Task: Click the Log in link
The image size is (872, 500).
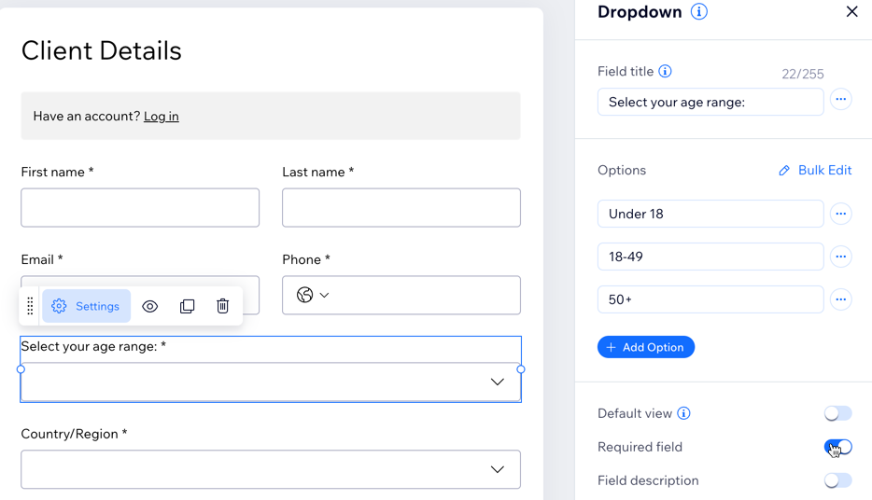Action: coord(161,117)
